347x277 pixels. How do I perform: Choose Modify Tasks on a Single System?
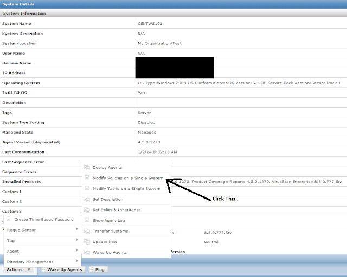coord(126,189)
